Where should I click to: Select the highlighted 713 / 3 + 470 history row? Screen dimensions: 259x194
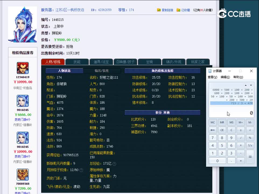[232, 103]
